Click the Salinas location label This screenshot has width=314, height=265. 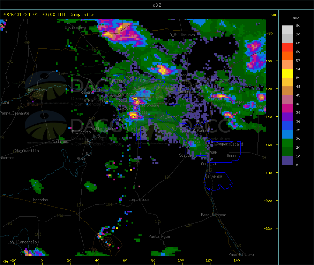coord(60,141)
